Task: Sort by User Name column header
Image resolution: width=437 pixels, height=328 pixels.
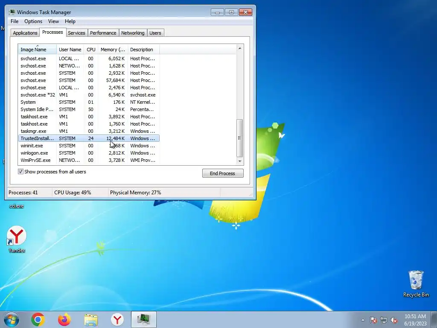Action: point(70,50)
